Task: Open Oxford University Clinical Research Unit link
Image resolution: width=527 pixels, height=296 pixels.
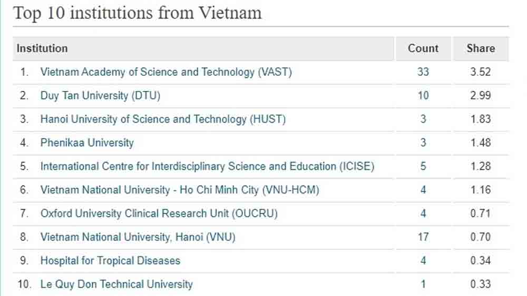Action: (x=159, y=213)
